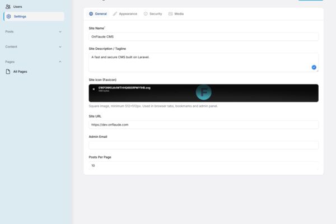Remove the uploaded favicon with the X icon
The height and width of the screenshot is (224, 336).
coord(94,89)
